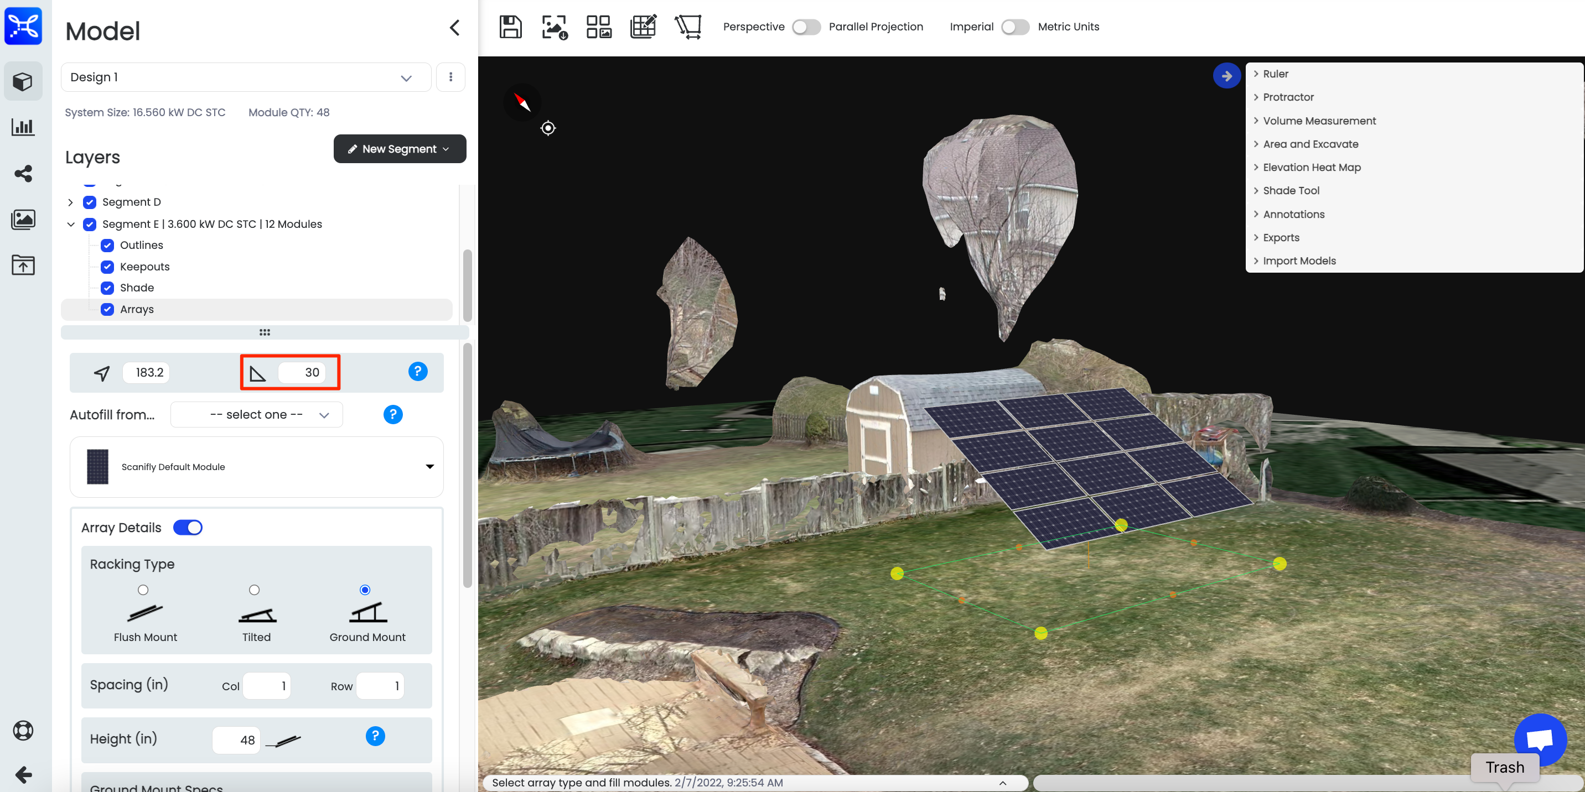The width and height of the screenshot is (1585, 792).
Task: Uncheck the Arrays layer checkbox
Action: click(x=107, y=309)
